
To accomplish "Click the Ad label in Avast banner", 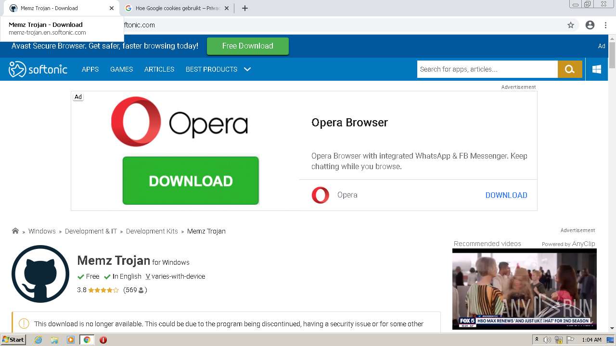I will pyautogui.click(x=602, y=46).
